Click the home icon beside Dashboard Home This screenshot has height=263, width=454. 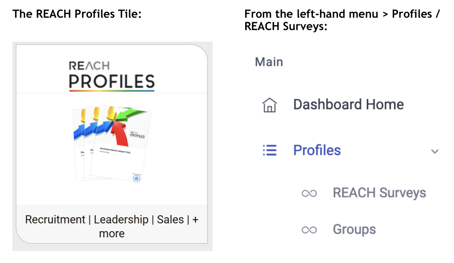pyautogui.click(x=270, y=105)
